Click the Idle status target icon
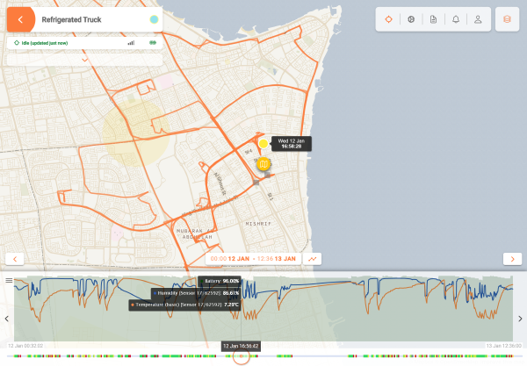Image resolution: width=527 pixels, height=366 pixels. pyautogui.click(x=17, y=43)
